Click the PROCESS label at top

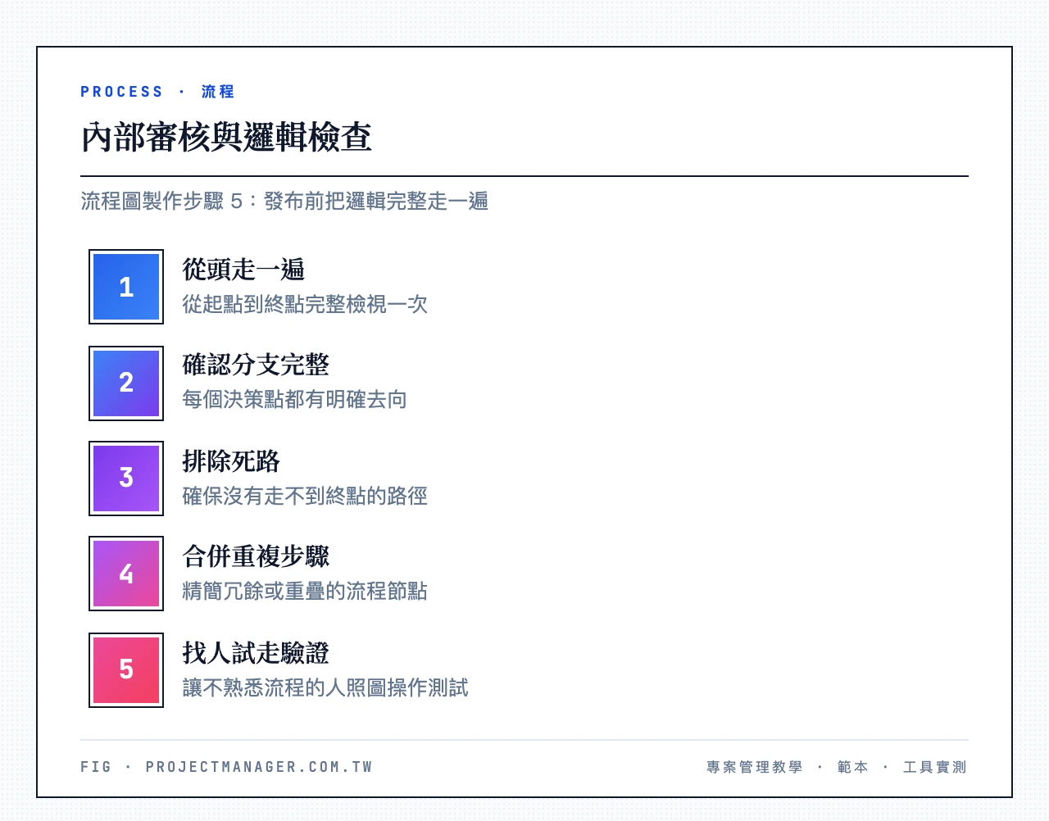(122, 92)
